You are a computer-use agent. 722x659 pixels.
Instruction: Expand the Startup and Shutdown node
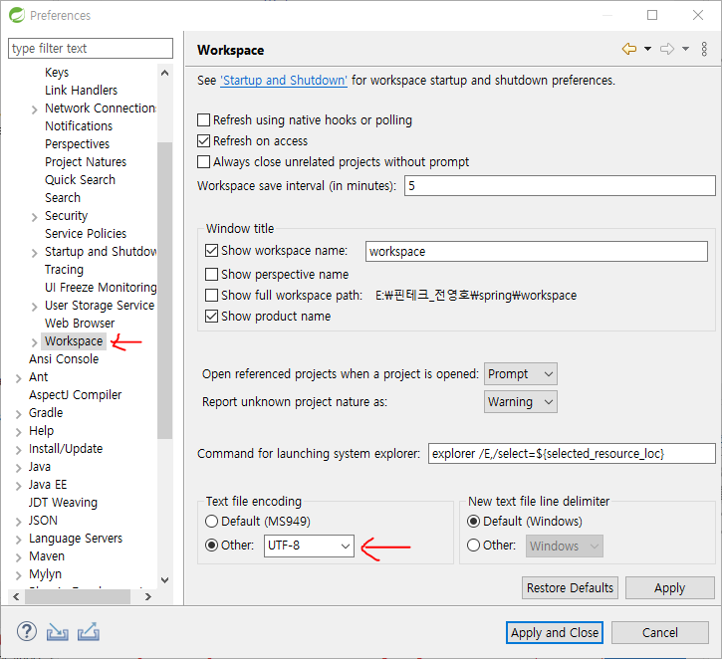coord(34,253)
